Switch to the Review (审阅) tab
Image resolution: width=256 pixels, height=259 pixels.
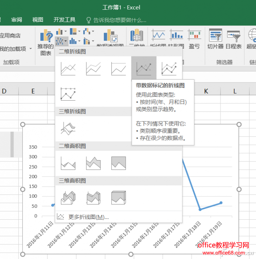[16, 20]
